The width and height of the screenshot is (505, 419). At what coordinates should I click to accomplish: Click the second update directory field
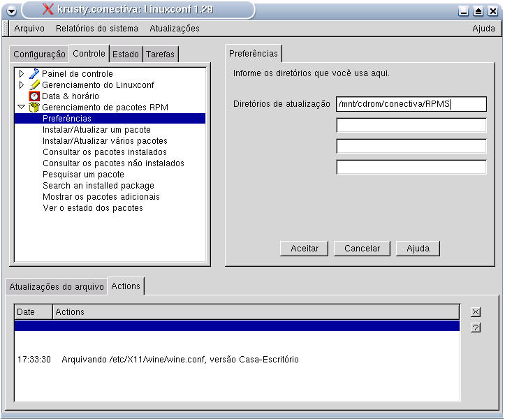point(411,125)
